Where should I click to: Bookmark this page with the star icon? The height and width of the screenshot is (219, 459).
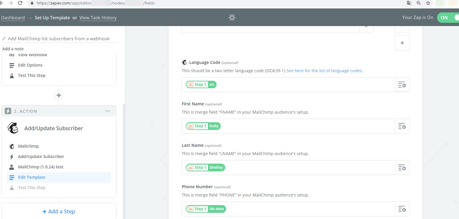pyautogui.click(x=428, y=3)
